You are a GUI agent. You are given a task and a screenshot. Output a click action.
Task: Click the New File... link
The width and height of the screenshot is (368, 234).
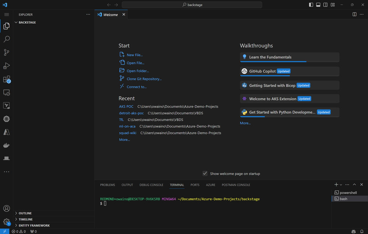[135, 55]
